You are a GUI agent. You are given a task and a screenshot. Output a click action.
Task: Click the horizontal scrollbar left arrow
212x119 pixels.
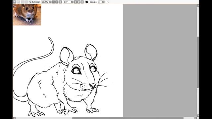[14, 118]
